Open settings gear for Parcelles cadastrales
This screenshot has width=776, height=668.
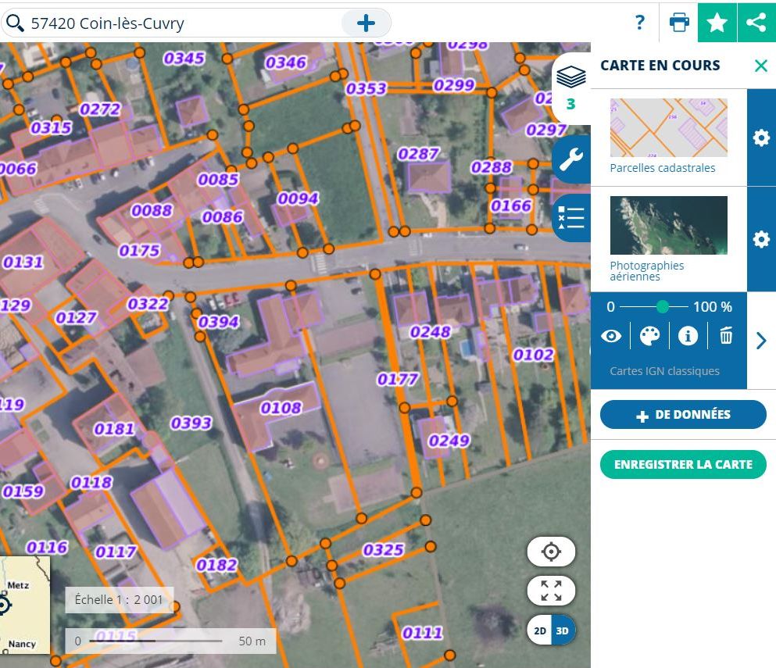point(761,138)
